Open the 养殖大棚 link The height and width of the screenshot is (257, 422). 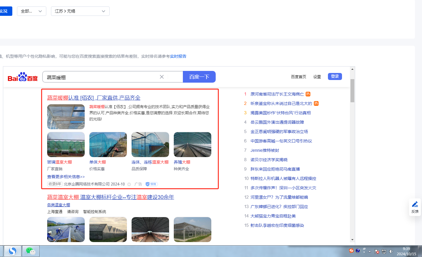click(182, 162)
